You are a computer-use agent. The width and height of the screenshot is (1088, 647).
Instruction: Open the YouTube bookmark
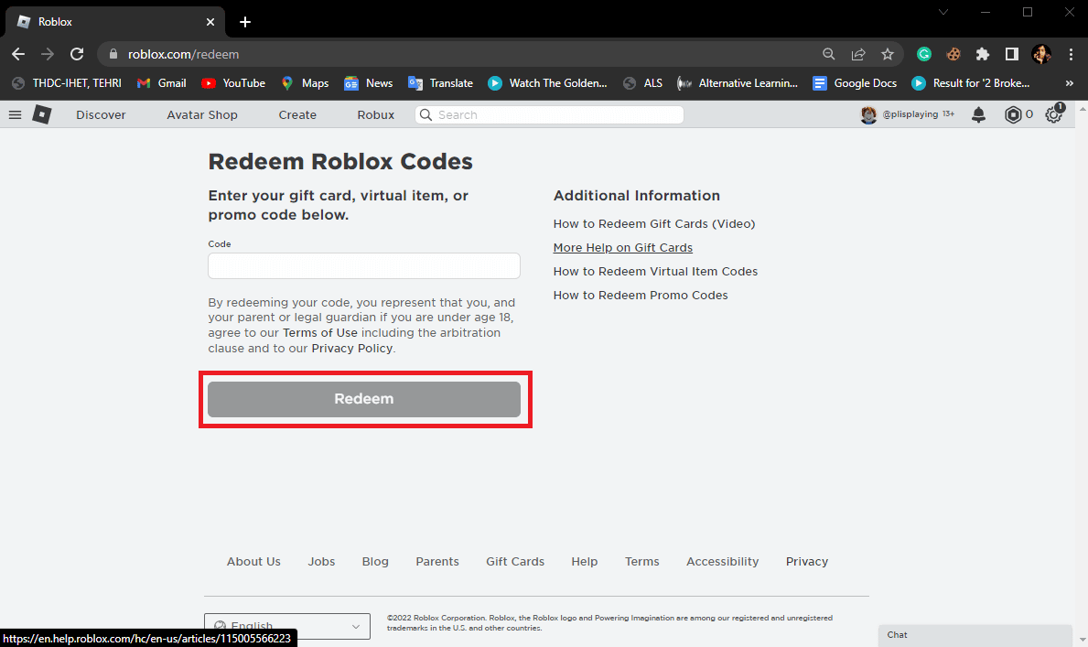[233, 83]
